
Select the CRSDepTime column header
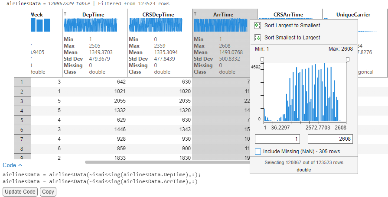(158, 15)
